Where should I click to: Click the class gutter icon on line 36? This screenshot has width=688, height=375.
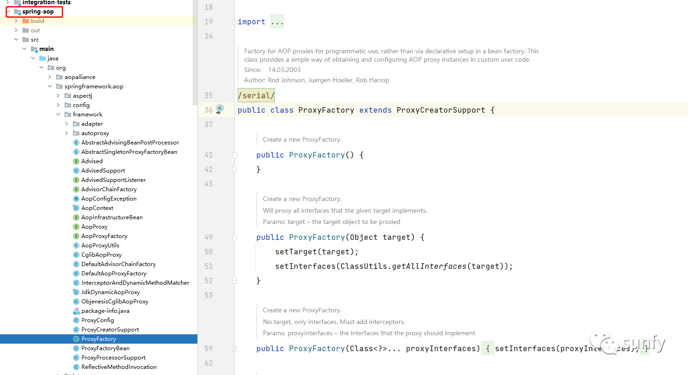click(220, 109)
